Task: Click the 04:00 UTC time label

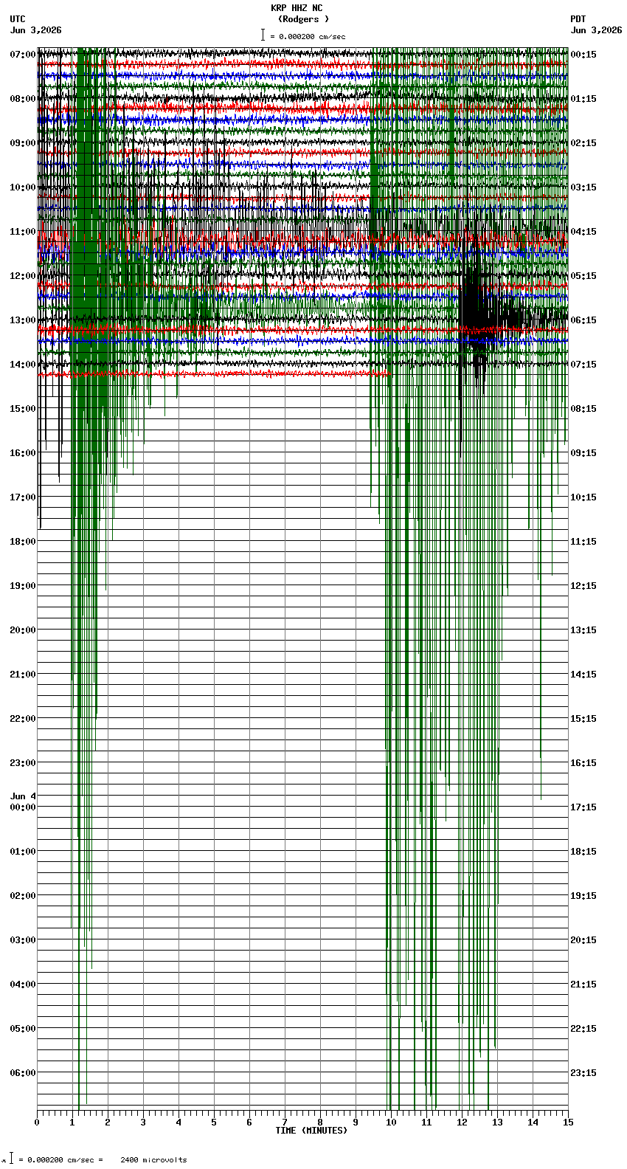Action: 23,984
